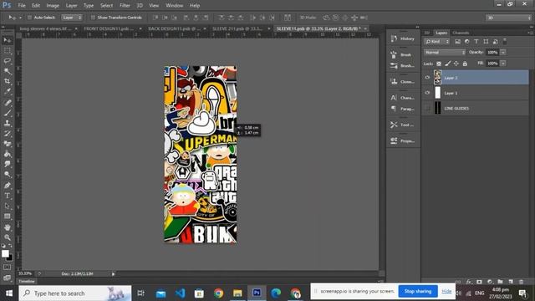Select the Rectangular Marquee tool
The width and height of the screenshot is (535, 301).
pos(8,50)
